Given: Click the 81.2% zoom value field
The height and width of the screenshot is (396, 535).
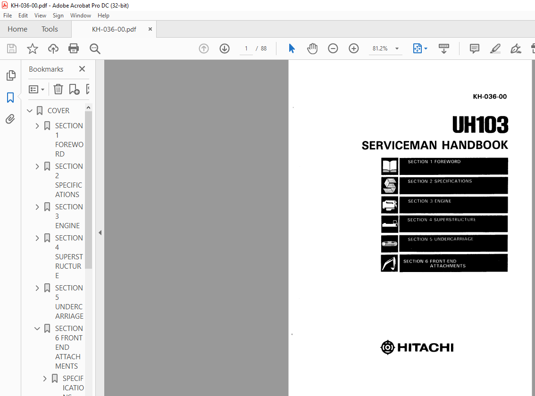Looking at the screenshot, I should coord(380,49).
